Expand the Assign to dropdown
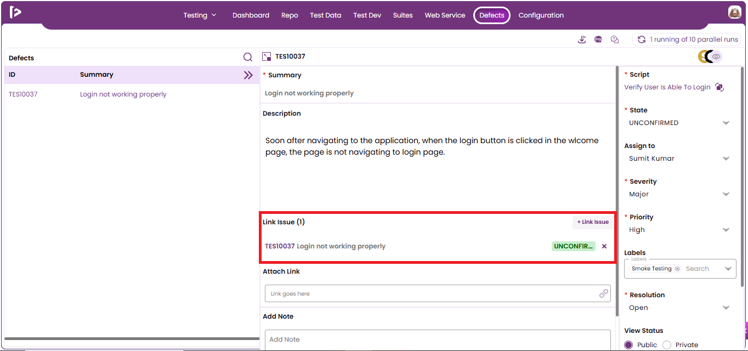The height and width of the screenshot is (351, 748). pyautogui.click(x=680, y=158)
